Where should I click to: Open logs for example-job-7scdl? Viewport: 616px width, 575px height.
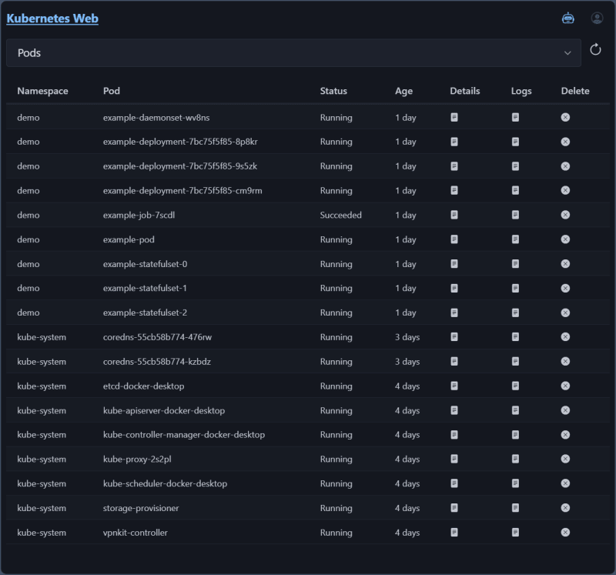515,215
